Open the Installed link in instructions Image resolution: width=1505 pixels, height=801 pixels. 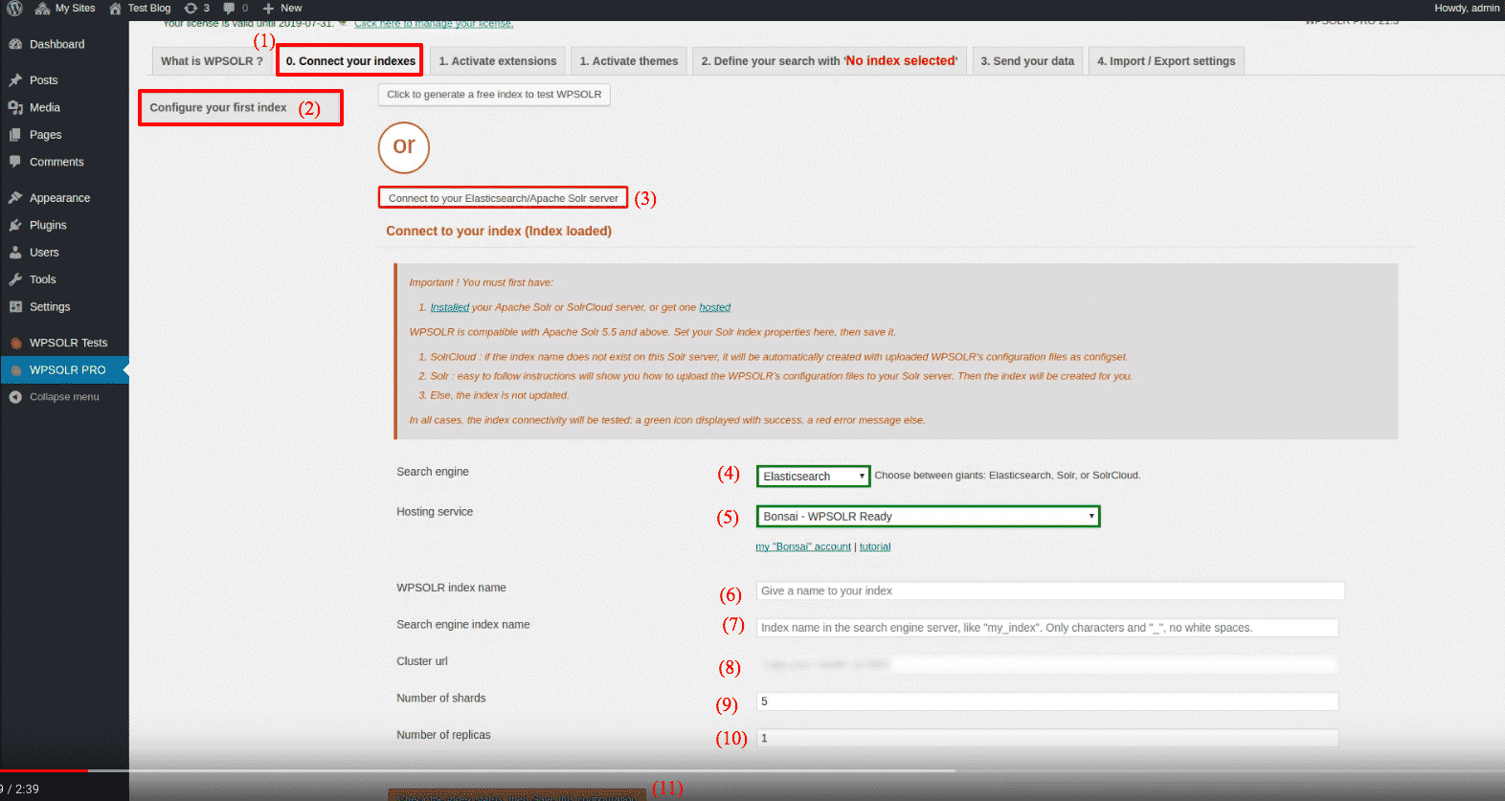pos(450,307)
